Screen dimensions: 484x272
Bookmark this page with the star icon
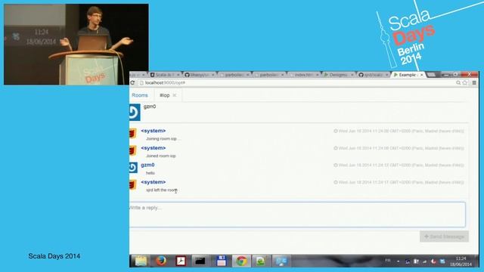coord(464,82)
